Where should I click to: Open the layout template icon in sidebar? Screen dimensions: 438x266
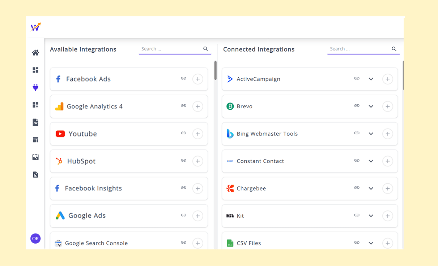pos(35,140)
